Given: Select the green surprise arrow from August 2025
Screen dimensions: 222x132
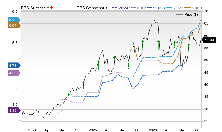Looking at the screenshot, I should tap(128, 66).
